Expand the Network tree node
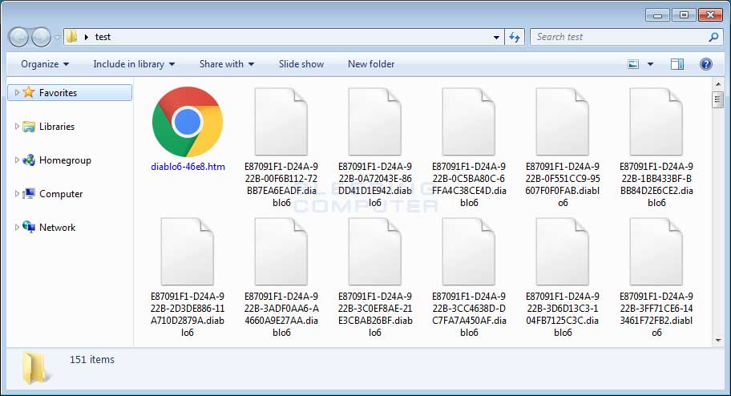731x396 pixels. (x=17, y=227)
